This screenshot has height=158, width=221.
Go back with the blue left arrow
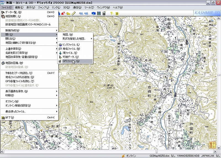[x=81, y=13]
